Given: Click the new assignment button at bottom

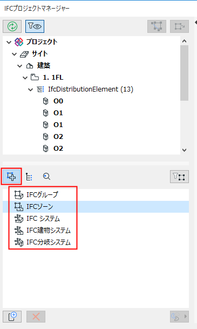Looking at the screenshot, I should tap(12, 317).
